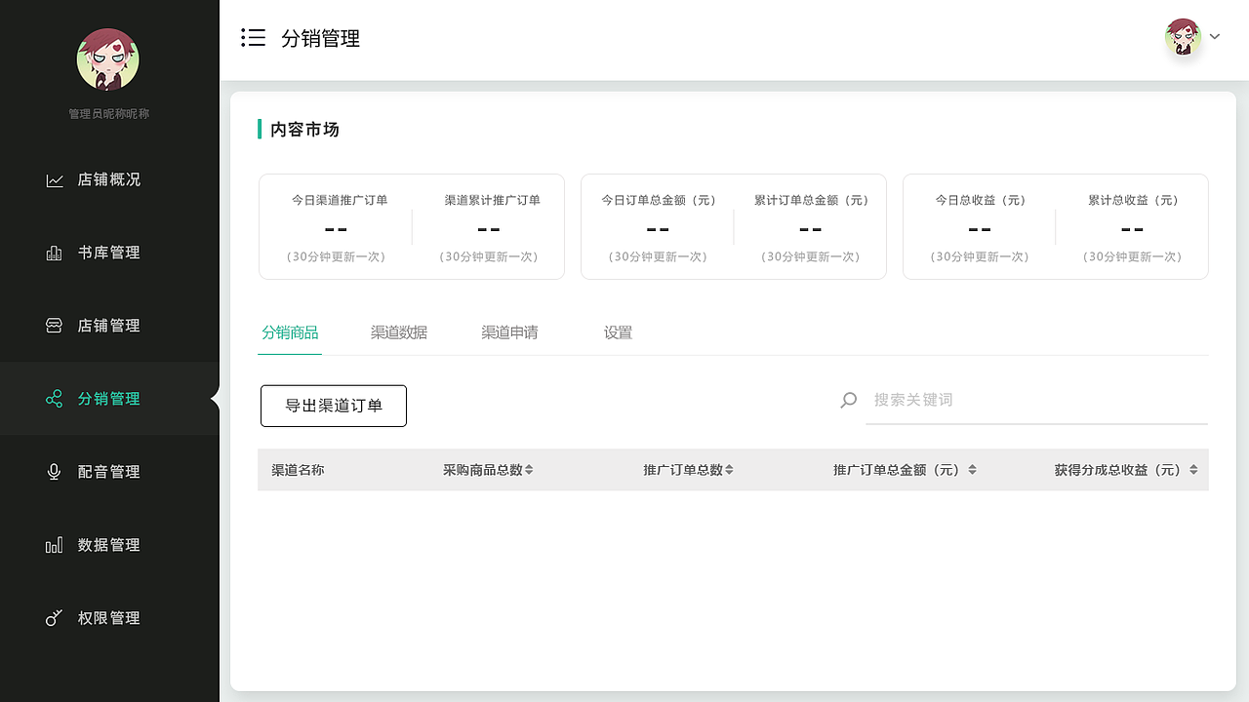Viewport: 1249px width, 702px height.
Task: Click the 导出渠道订单 button
Action: pos(334,406)
